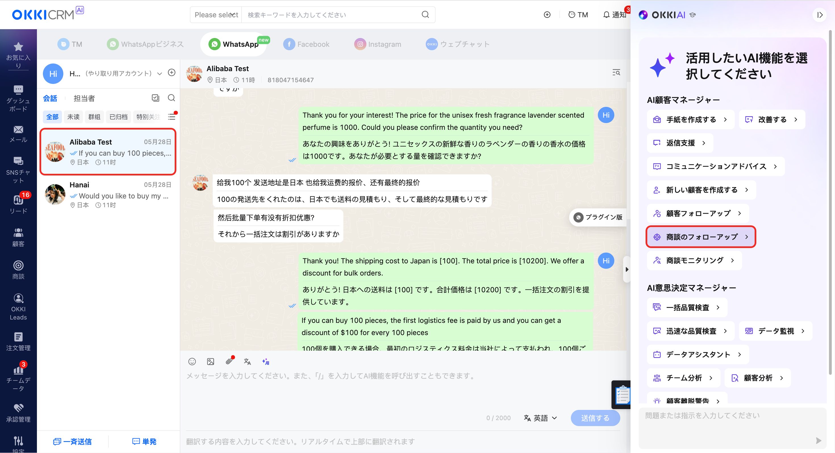Open the clipboard task widget

[621, 395]
